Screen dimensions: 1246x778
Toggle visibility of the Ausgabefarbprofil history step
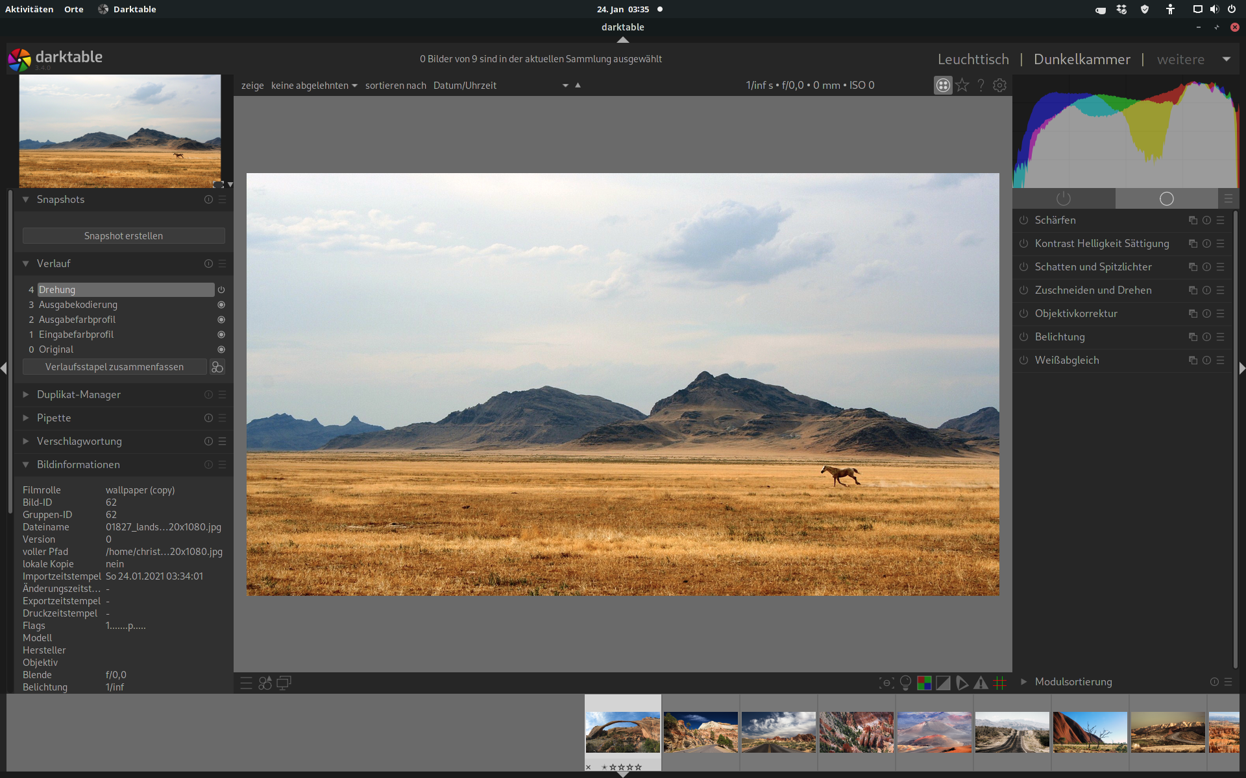coord(221,320)
